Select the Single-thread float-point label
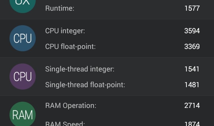 click(85, 85)
